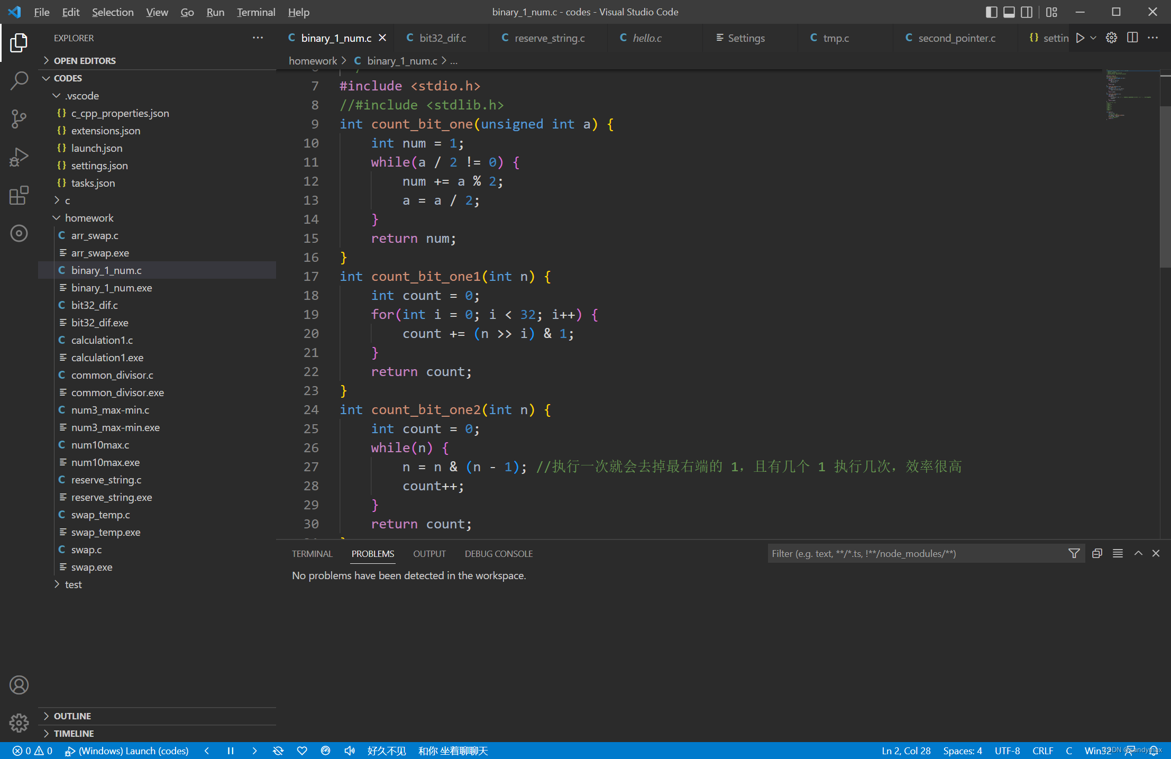Click the Settings gear icon bottom left

tap(18, 723)
